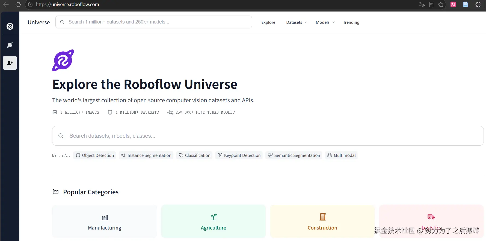Click the pink translator extension icon
The width and height of the screenshot is (486, 241).
453,4
